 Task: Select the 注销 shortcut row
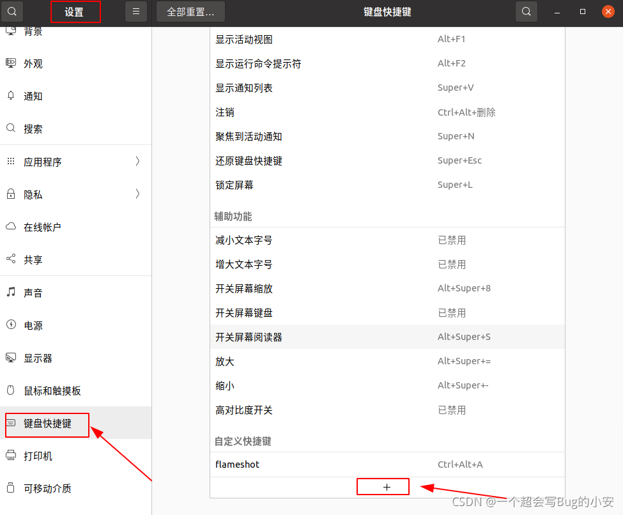(x=387, y=112)
